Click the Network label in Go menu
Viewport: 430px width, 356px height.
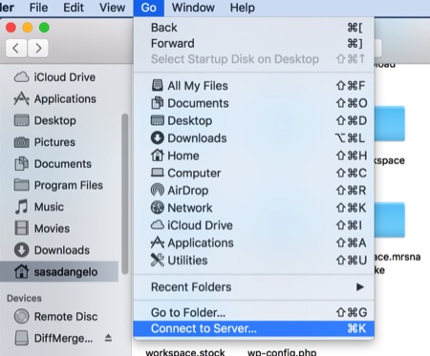pyautogui.click(x=190, y=208)
